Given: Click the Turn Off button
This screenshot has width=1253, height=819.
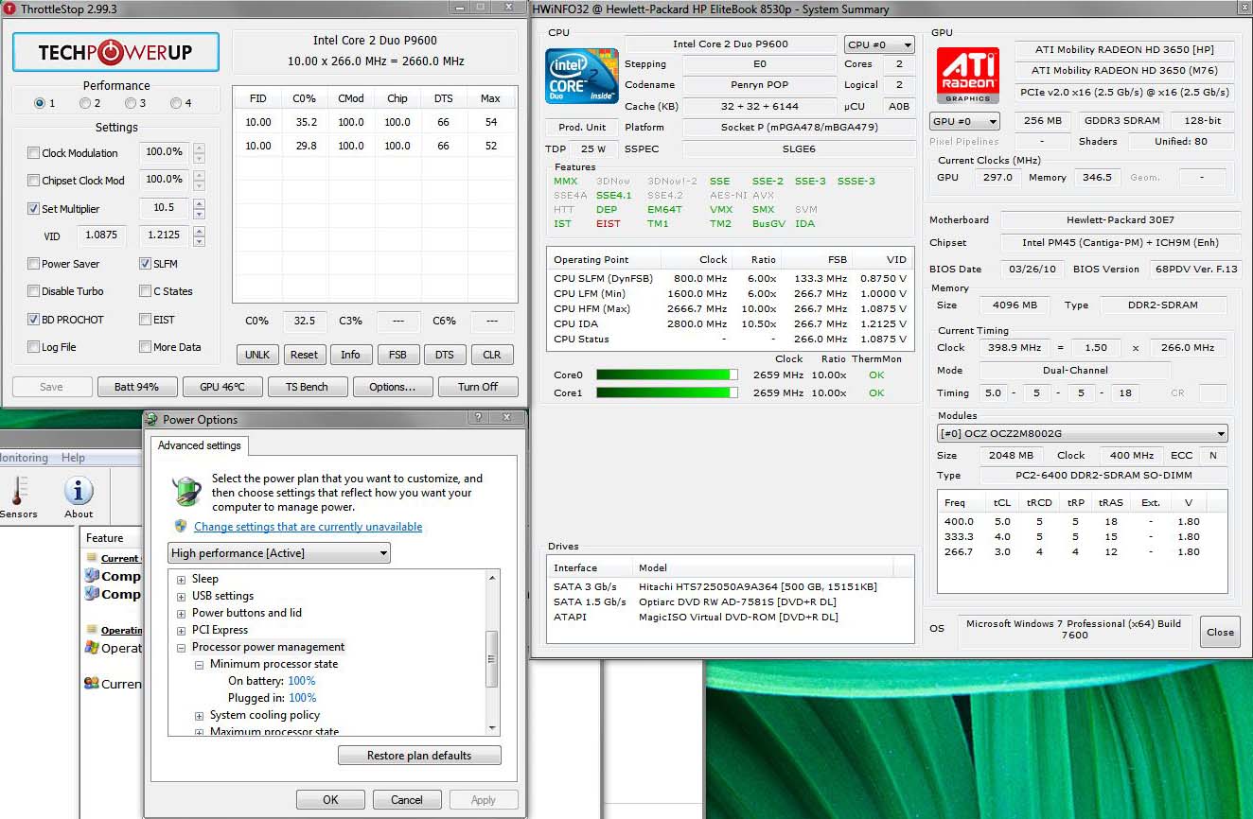Looking at the screenshot, I should (x=478, y=387).
